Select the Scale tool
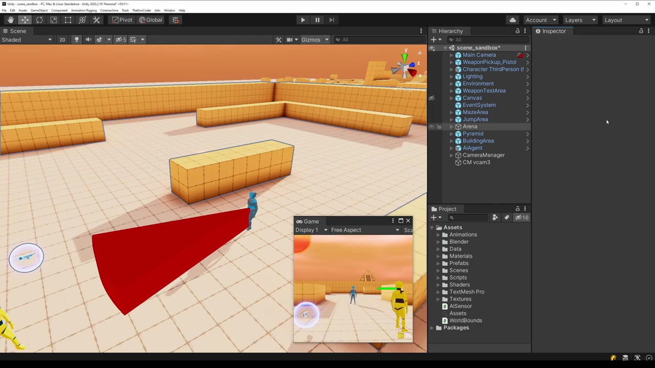Viewport: 655px width, 368px height. click(53, 20)
